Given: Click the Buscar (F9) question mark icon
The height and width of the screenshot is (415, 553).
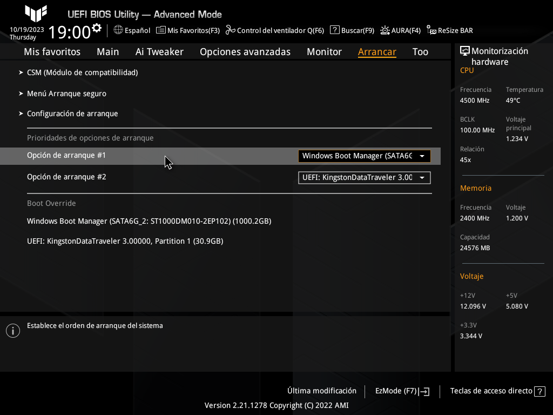Looking at the screenshot, I should [335, 30].
